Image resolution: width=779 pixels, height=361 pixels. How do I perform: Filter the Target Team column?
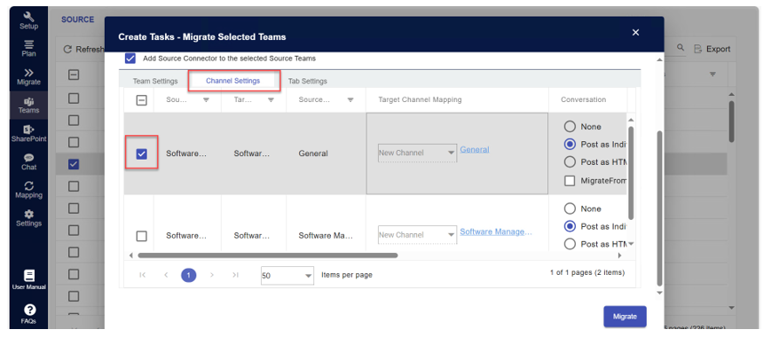pos(271,100)
